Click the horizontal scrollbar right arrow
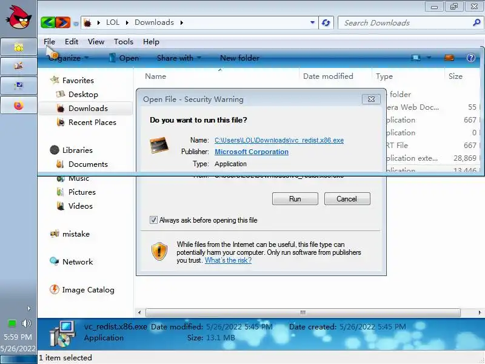The height and width of the screenshot is (364, 485). point(480,312)
